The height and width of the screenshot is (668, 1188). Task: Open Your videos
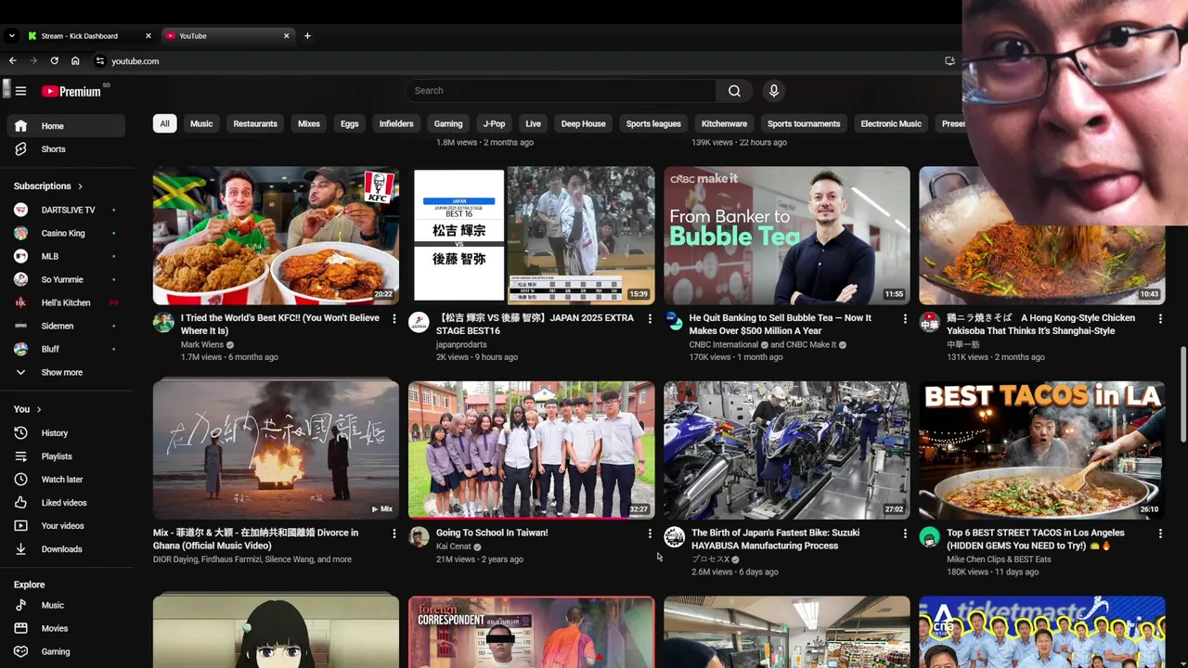point(65,526)
